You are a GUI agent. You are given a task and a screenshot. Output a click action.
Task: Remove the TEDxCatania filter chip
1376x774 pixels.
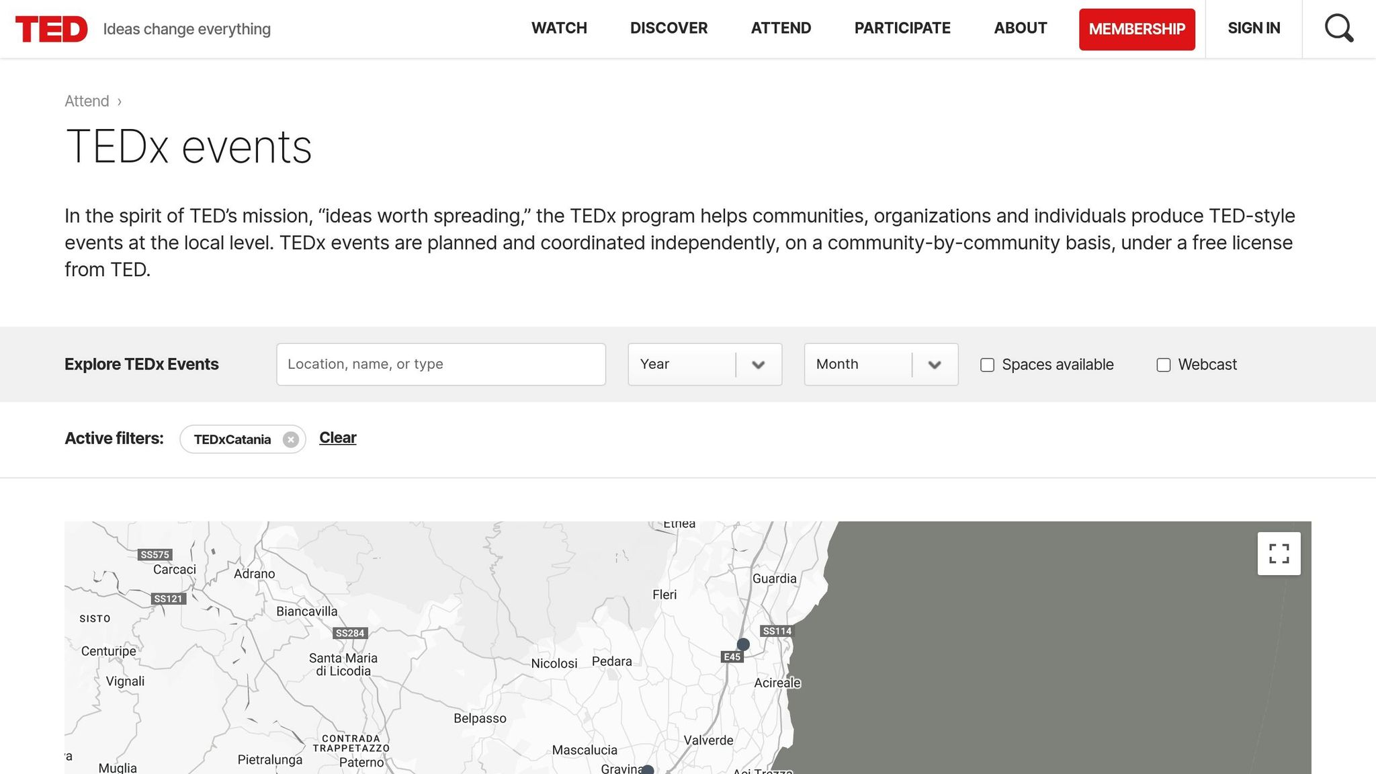(290, 439)
